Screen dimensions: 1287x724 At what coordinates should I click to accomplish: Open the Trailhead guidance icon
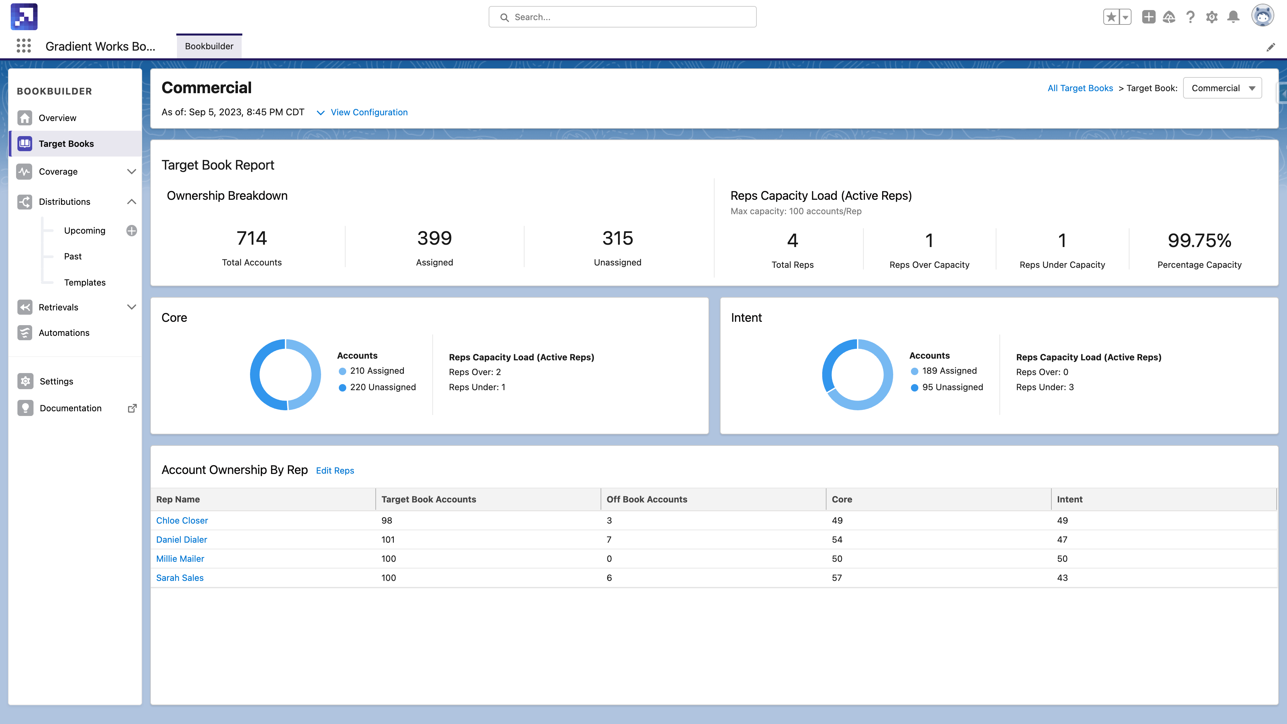[x=1169, y=17]
